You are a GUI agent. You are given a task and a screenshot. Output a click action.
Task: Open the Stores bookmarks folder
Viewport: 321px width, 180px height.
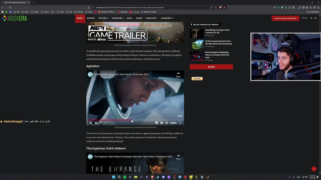click(x=25, y=12)
